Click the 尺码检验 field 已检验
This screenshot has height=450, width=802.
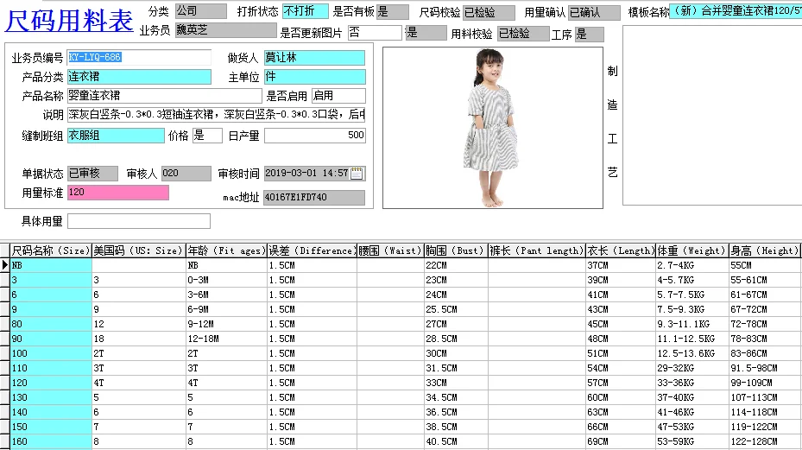[489, 12]
